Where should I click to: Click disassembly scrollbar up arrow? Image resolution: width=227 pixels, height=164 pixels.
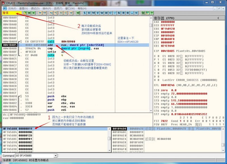pyautogui.click(x=151, y=18)
